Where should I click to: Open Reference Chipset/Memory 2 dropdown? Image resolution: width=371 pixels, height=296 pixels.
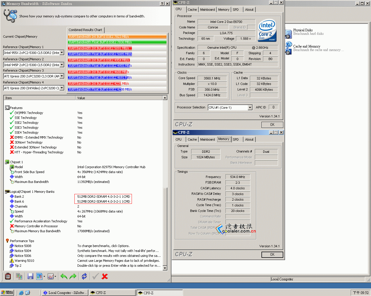tap(62, 65)
